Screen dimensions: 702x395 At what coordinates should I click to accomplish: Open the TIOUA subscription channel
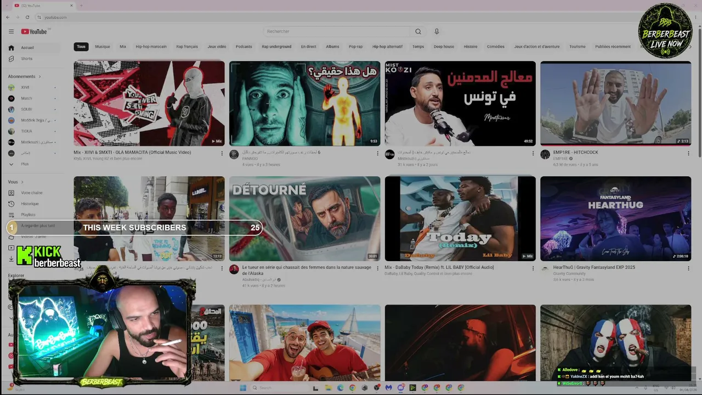click(x=33, y=131)
